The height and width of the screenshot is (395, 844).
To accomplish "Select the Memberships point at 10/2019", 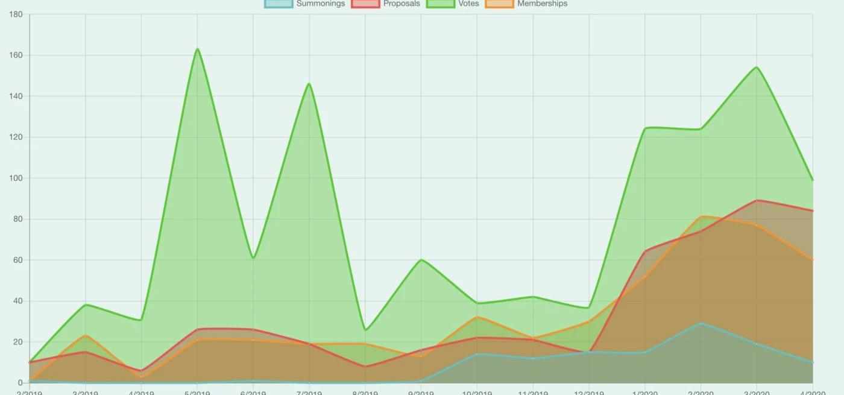I will point(477,317).
